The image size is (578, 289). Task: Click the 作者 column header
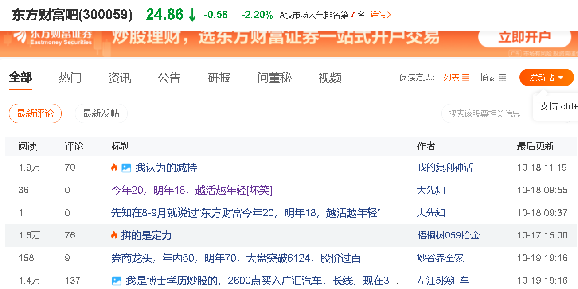426,146
